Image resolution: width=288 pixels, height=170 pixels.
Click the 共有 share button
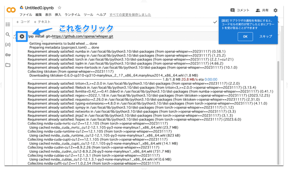262,10
